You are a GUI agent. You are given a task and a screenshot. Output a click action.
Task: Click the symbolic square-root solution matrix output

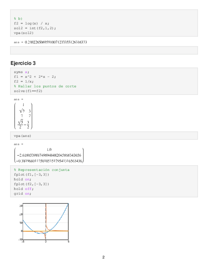23,115
